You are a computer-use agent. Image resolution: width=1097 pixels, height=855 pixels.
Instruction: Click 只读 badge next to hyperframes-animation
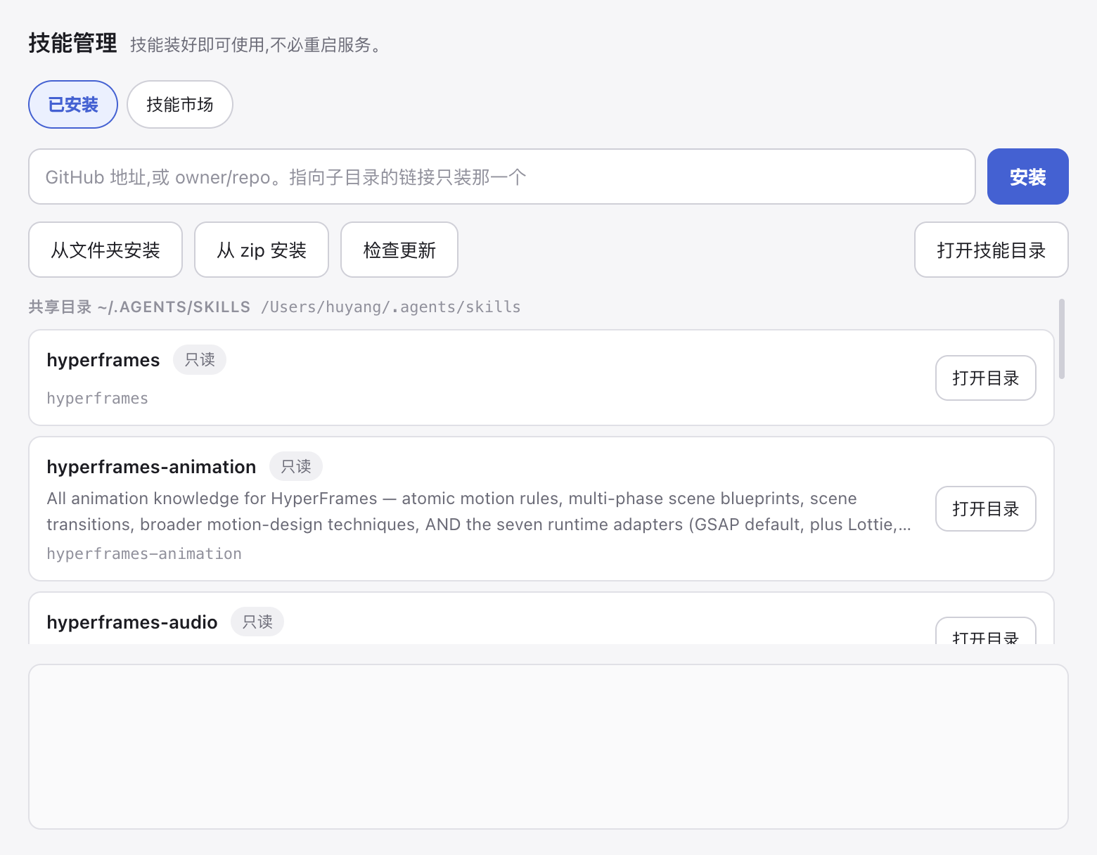(x=296, y=466)
